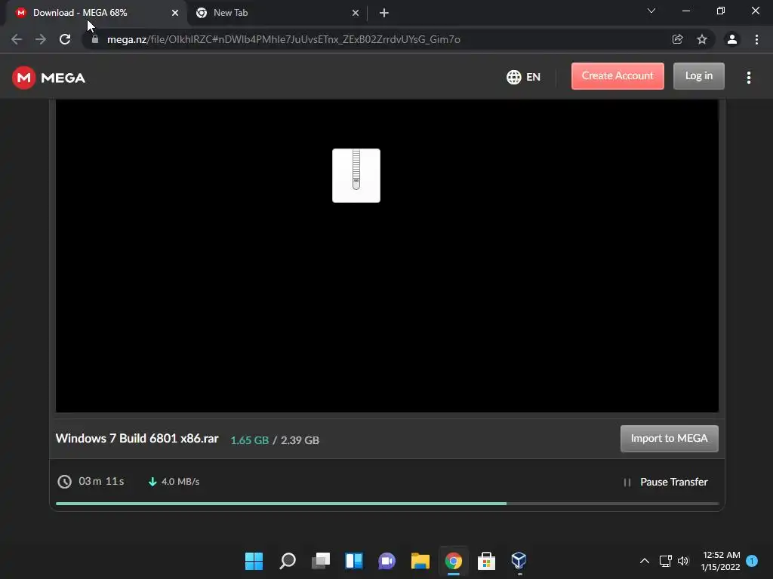Click Import to MEGA button
Viewport: 773px width, 579px height.
(669, 438)
